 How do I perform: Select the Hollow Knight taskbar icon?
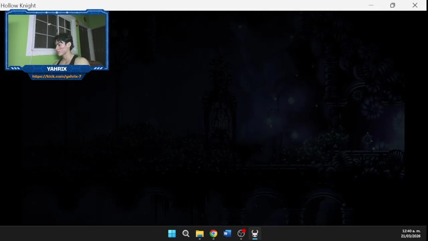255,234
